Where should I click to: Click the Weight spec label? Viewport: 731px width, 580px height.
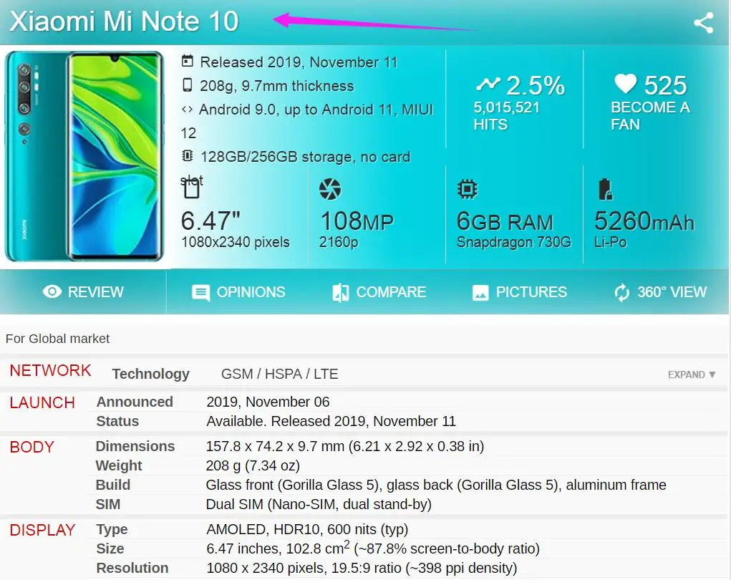point(119,465)
